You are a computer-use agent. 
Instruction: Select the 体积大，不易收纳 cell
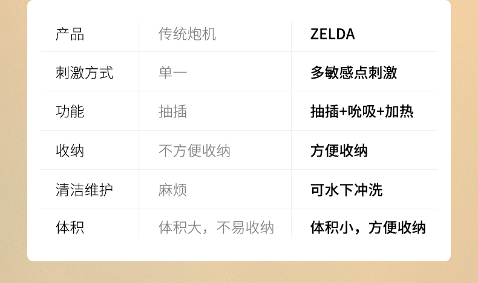click(x=216, y=228)
